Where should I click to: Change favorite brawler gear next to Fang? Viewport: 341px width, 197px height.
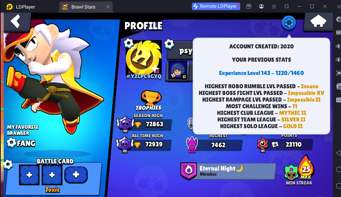click(x=11, y=143)
